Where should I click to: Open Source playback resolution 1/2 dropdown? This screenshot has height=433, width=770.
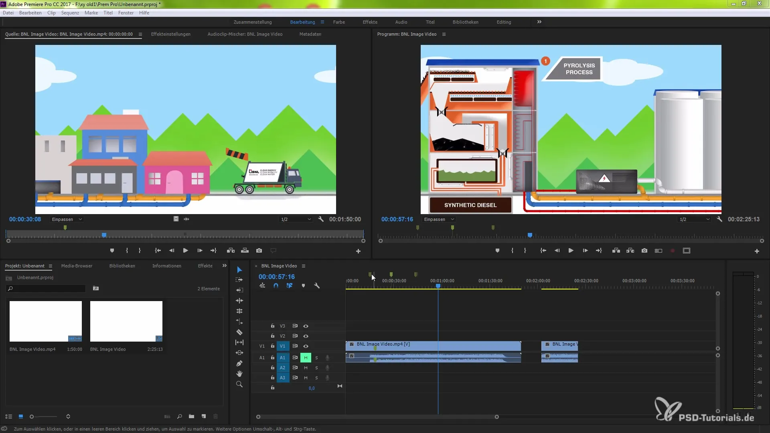(x=296, y=219)
